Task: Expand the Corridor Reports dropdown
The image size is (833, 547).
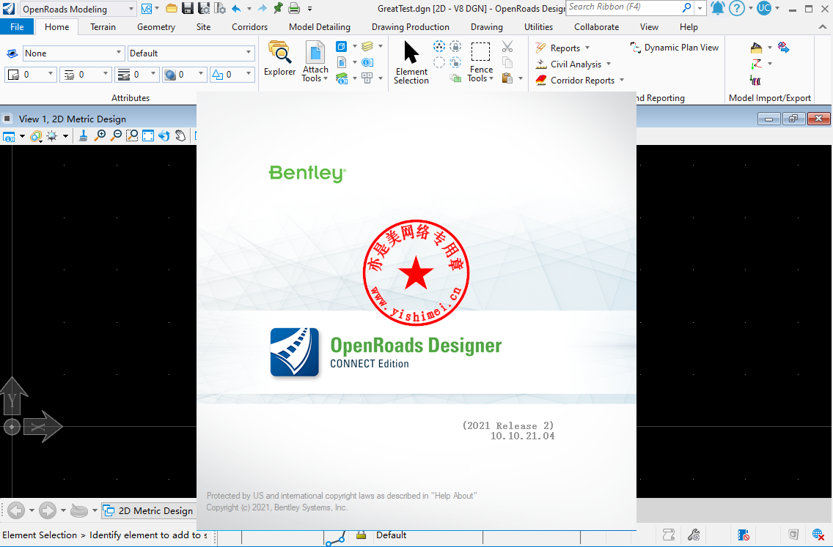Action: pyautogui.click(x=579, y=80)
